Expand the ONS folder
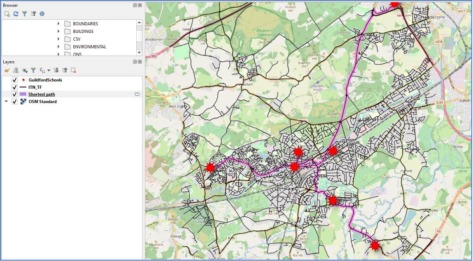 (x=58, y=54)
